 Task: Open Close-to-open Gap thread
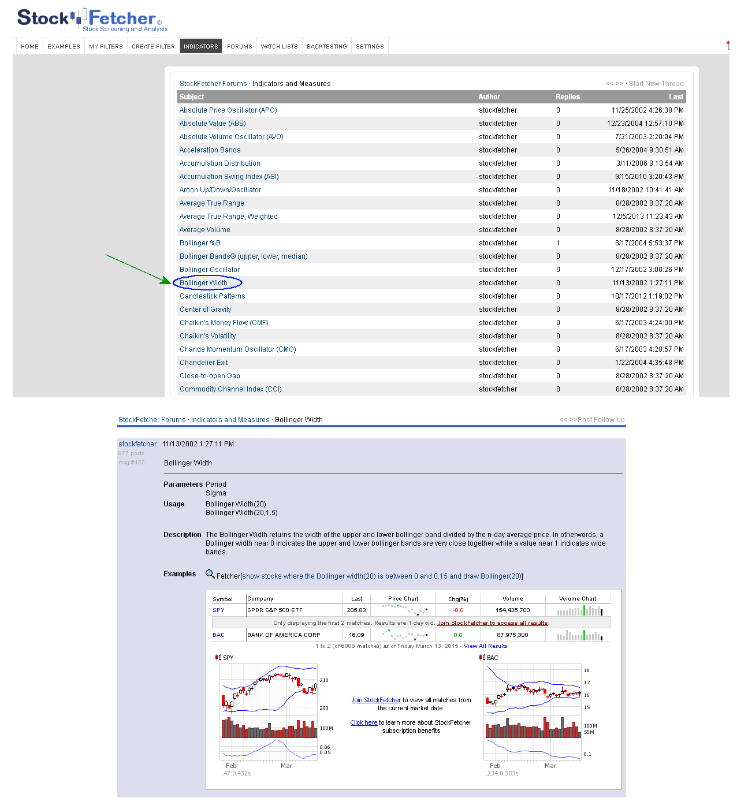pos(210,376)
